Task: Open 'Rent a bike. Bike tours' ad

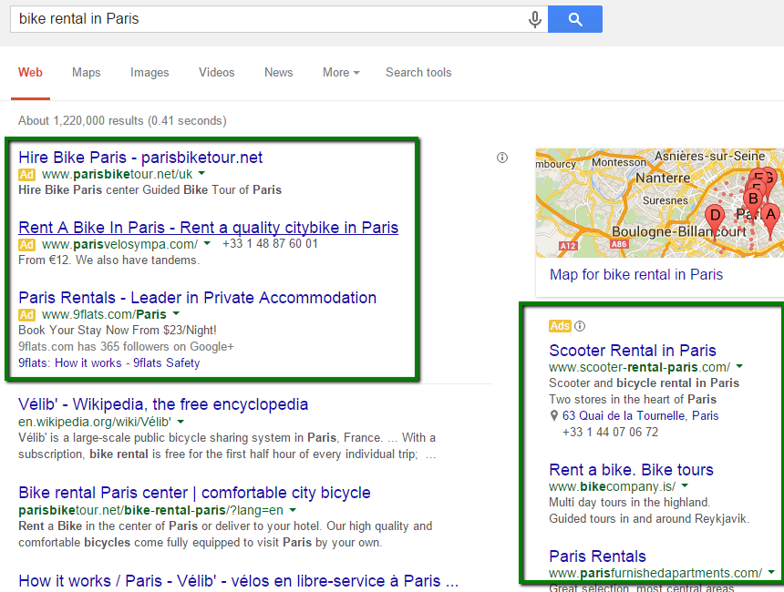Action: 631,470
